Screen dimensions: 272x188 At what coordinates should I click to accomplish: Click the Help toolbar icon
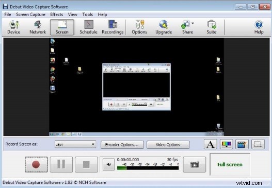tap(259, 27)
